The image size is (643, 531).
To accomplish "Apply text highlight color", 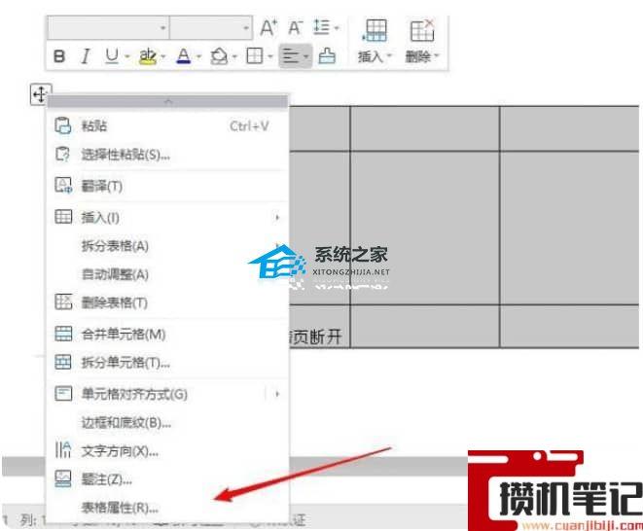I will (147, 56).
